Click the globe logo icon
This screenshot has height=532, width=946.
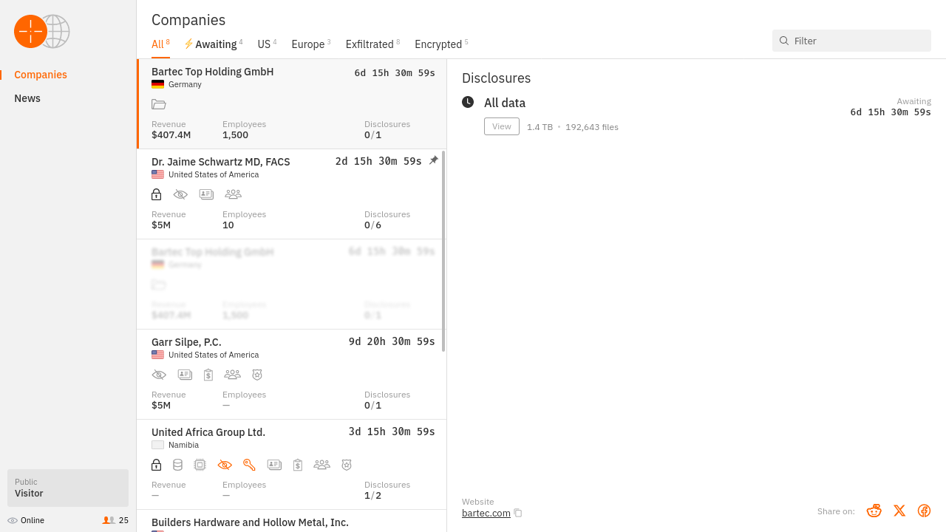click(x=58, y=31)
